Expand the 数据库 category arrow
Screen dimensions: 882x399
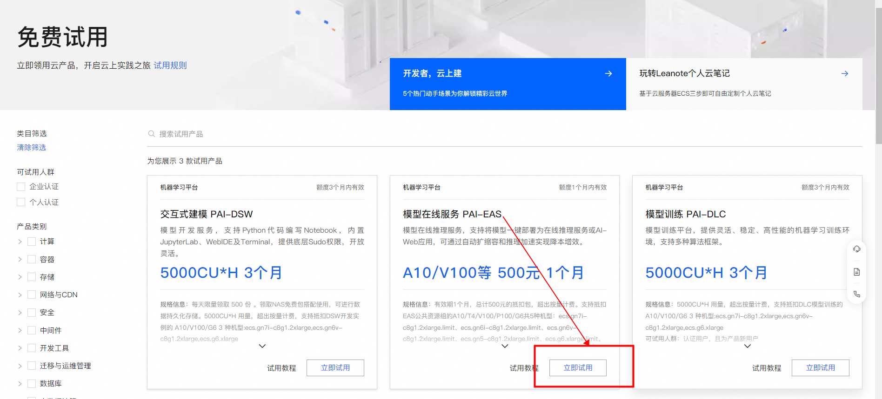pos(20,384)
